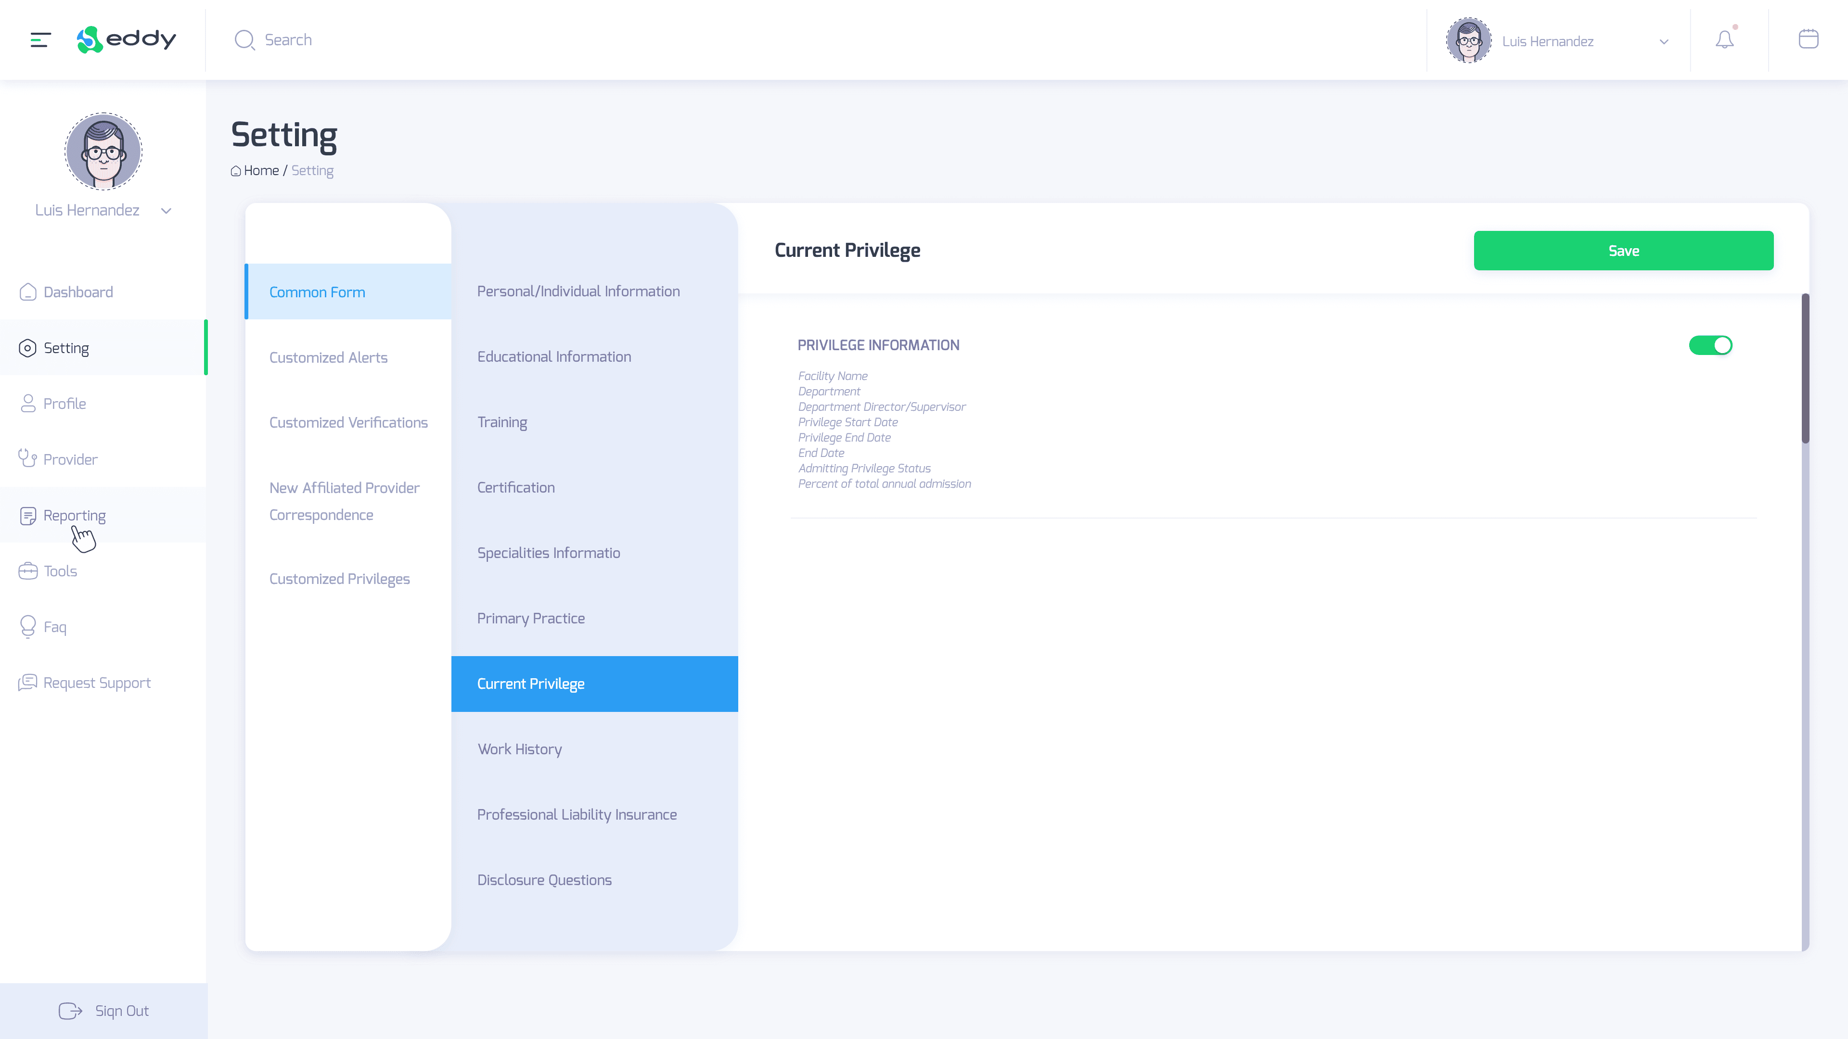Select the Customized Verifications tab
The image size is (1848, 1039).
click(x=348, y=422)
